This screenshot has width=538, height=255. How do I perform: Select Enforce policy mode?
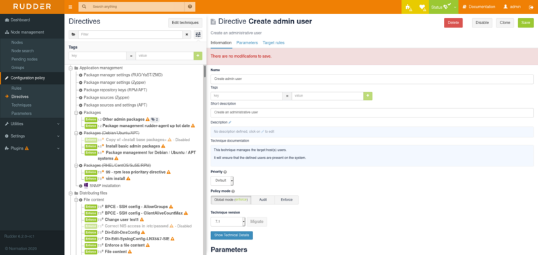coord(286,200)
